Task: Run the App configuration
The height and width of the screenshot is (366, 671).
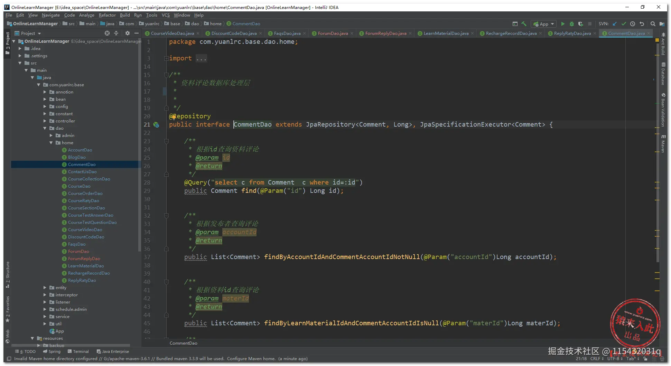Action: (563, 24)
